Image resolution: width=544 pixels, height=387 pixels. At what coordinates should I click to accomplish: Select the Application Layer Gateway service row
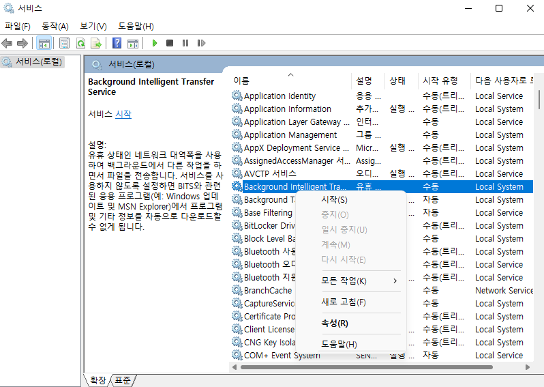[x=382, y=121]
